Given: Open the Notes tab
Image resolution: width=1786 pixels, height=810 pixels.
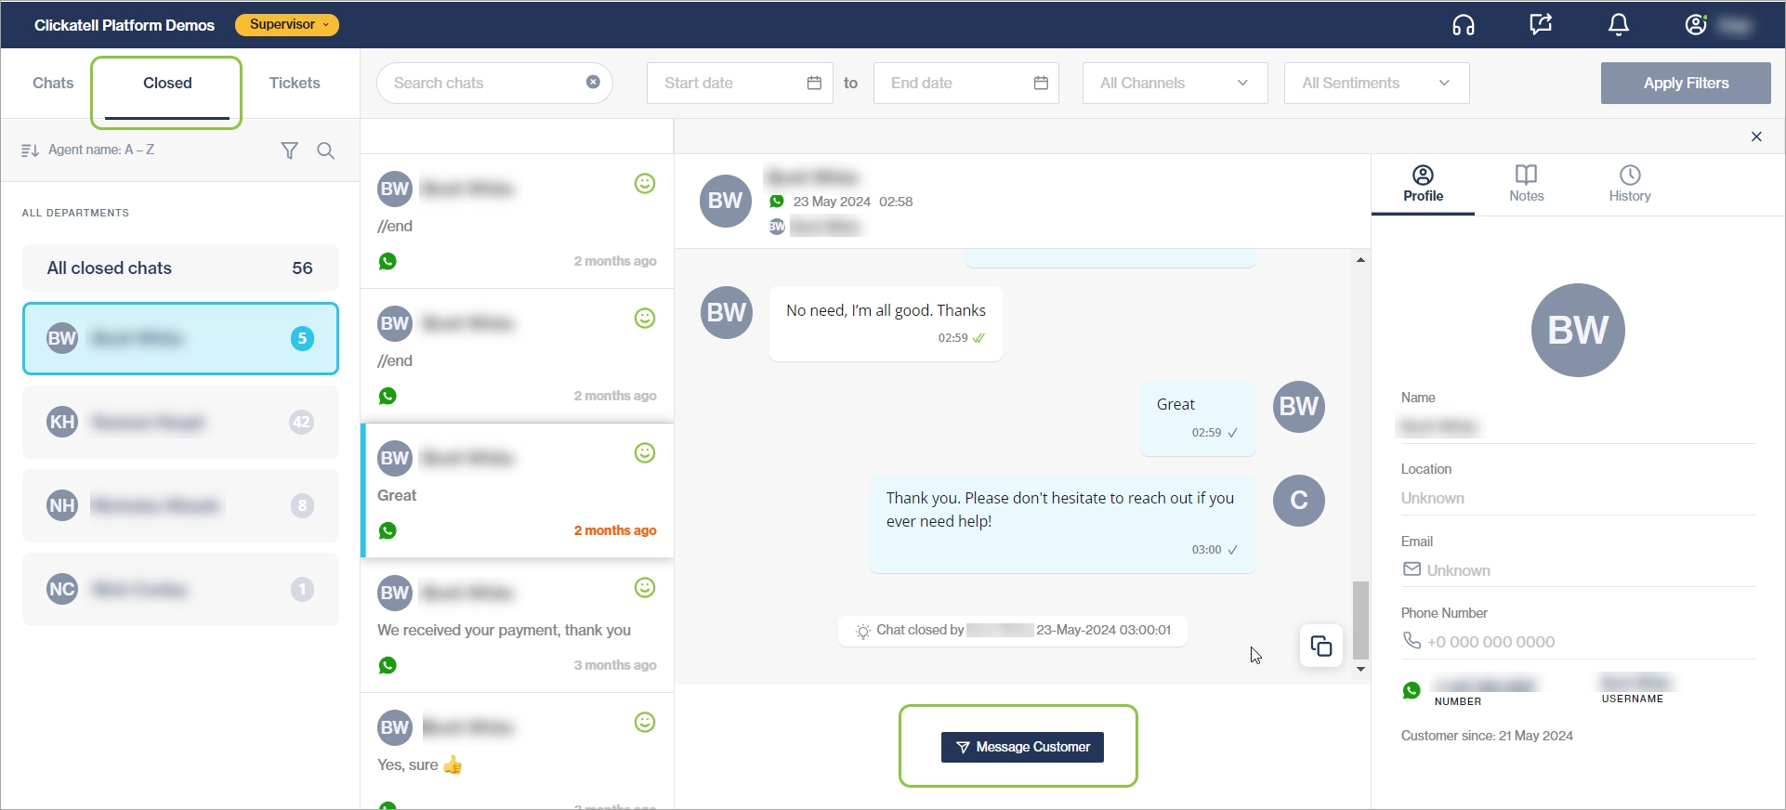Looking at the screenshot, I should [1526, 183].
